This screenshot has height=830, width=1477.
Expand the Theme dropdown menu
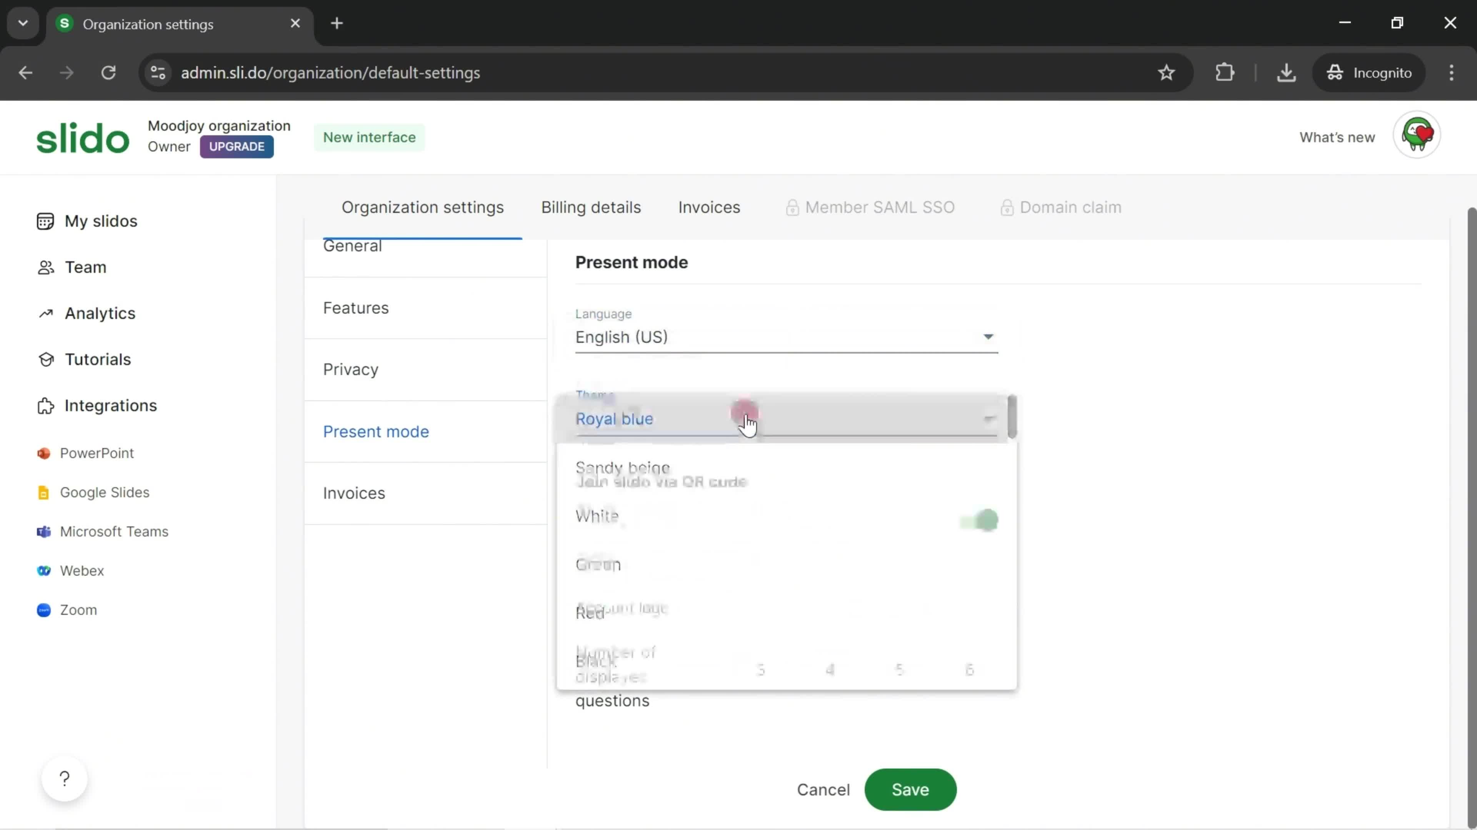click(x=786, y=418)
